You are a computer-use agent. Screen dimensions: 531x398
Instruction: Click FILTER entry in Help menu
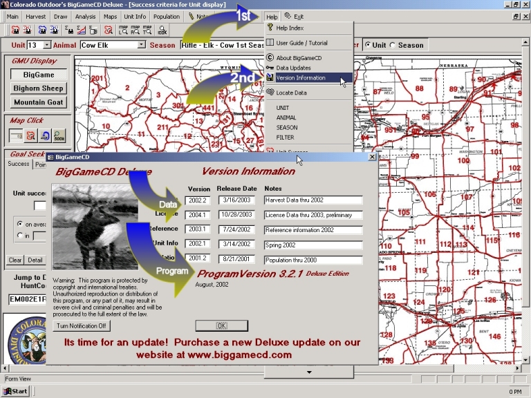(x=309, y=138)
